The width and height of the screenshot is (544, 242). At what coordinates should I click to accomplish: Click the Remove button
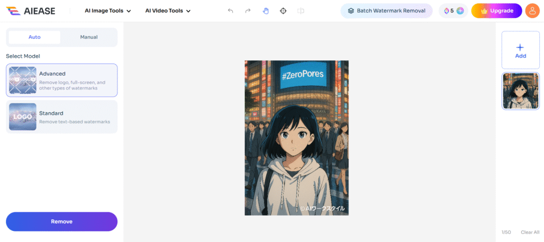click(62, 221)
